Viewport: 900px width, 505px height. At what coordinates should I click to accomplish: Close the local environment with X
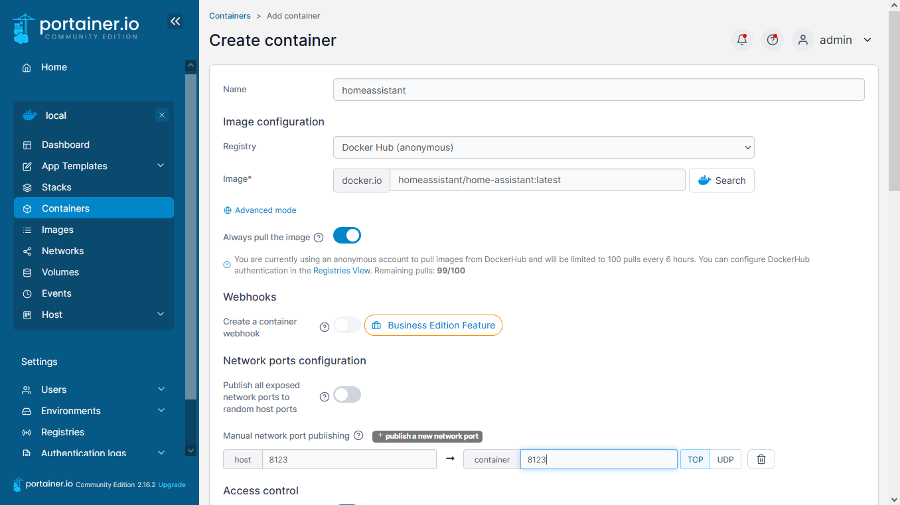coord(162,115)
